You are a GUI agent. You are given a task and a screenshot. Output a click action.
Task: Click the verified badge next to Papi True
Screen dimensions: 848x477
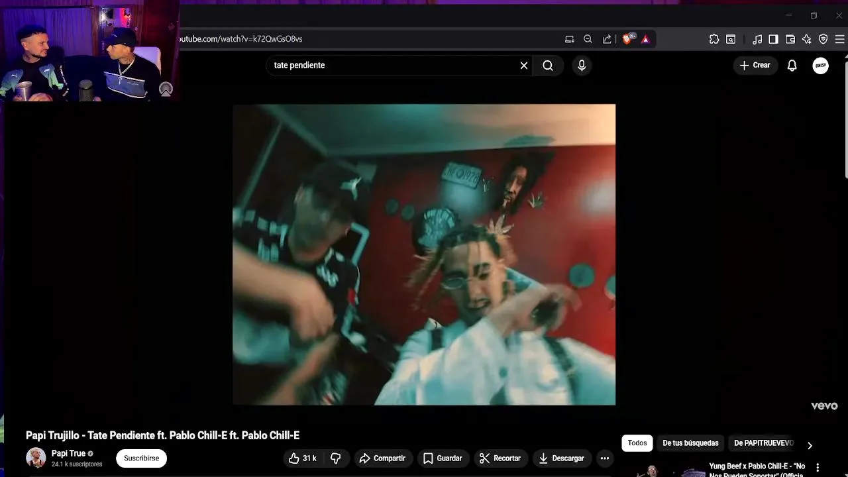91,454
